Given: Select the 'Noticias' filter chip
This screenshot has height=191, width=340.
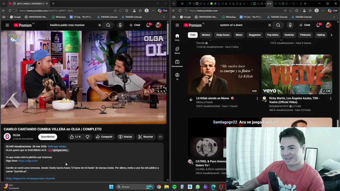Looking at the screenshot, I should click(x=289, y=35).
